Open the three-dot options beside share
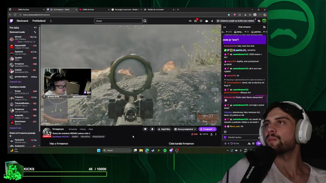 coord(216,134)
